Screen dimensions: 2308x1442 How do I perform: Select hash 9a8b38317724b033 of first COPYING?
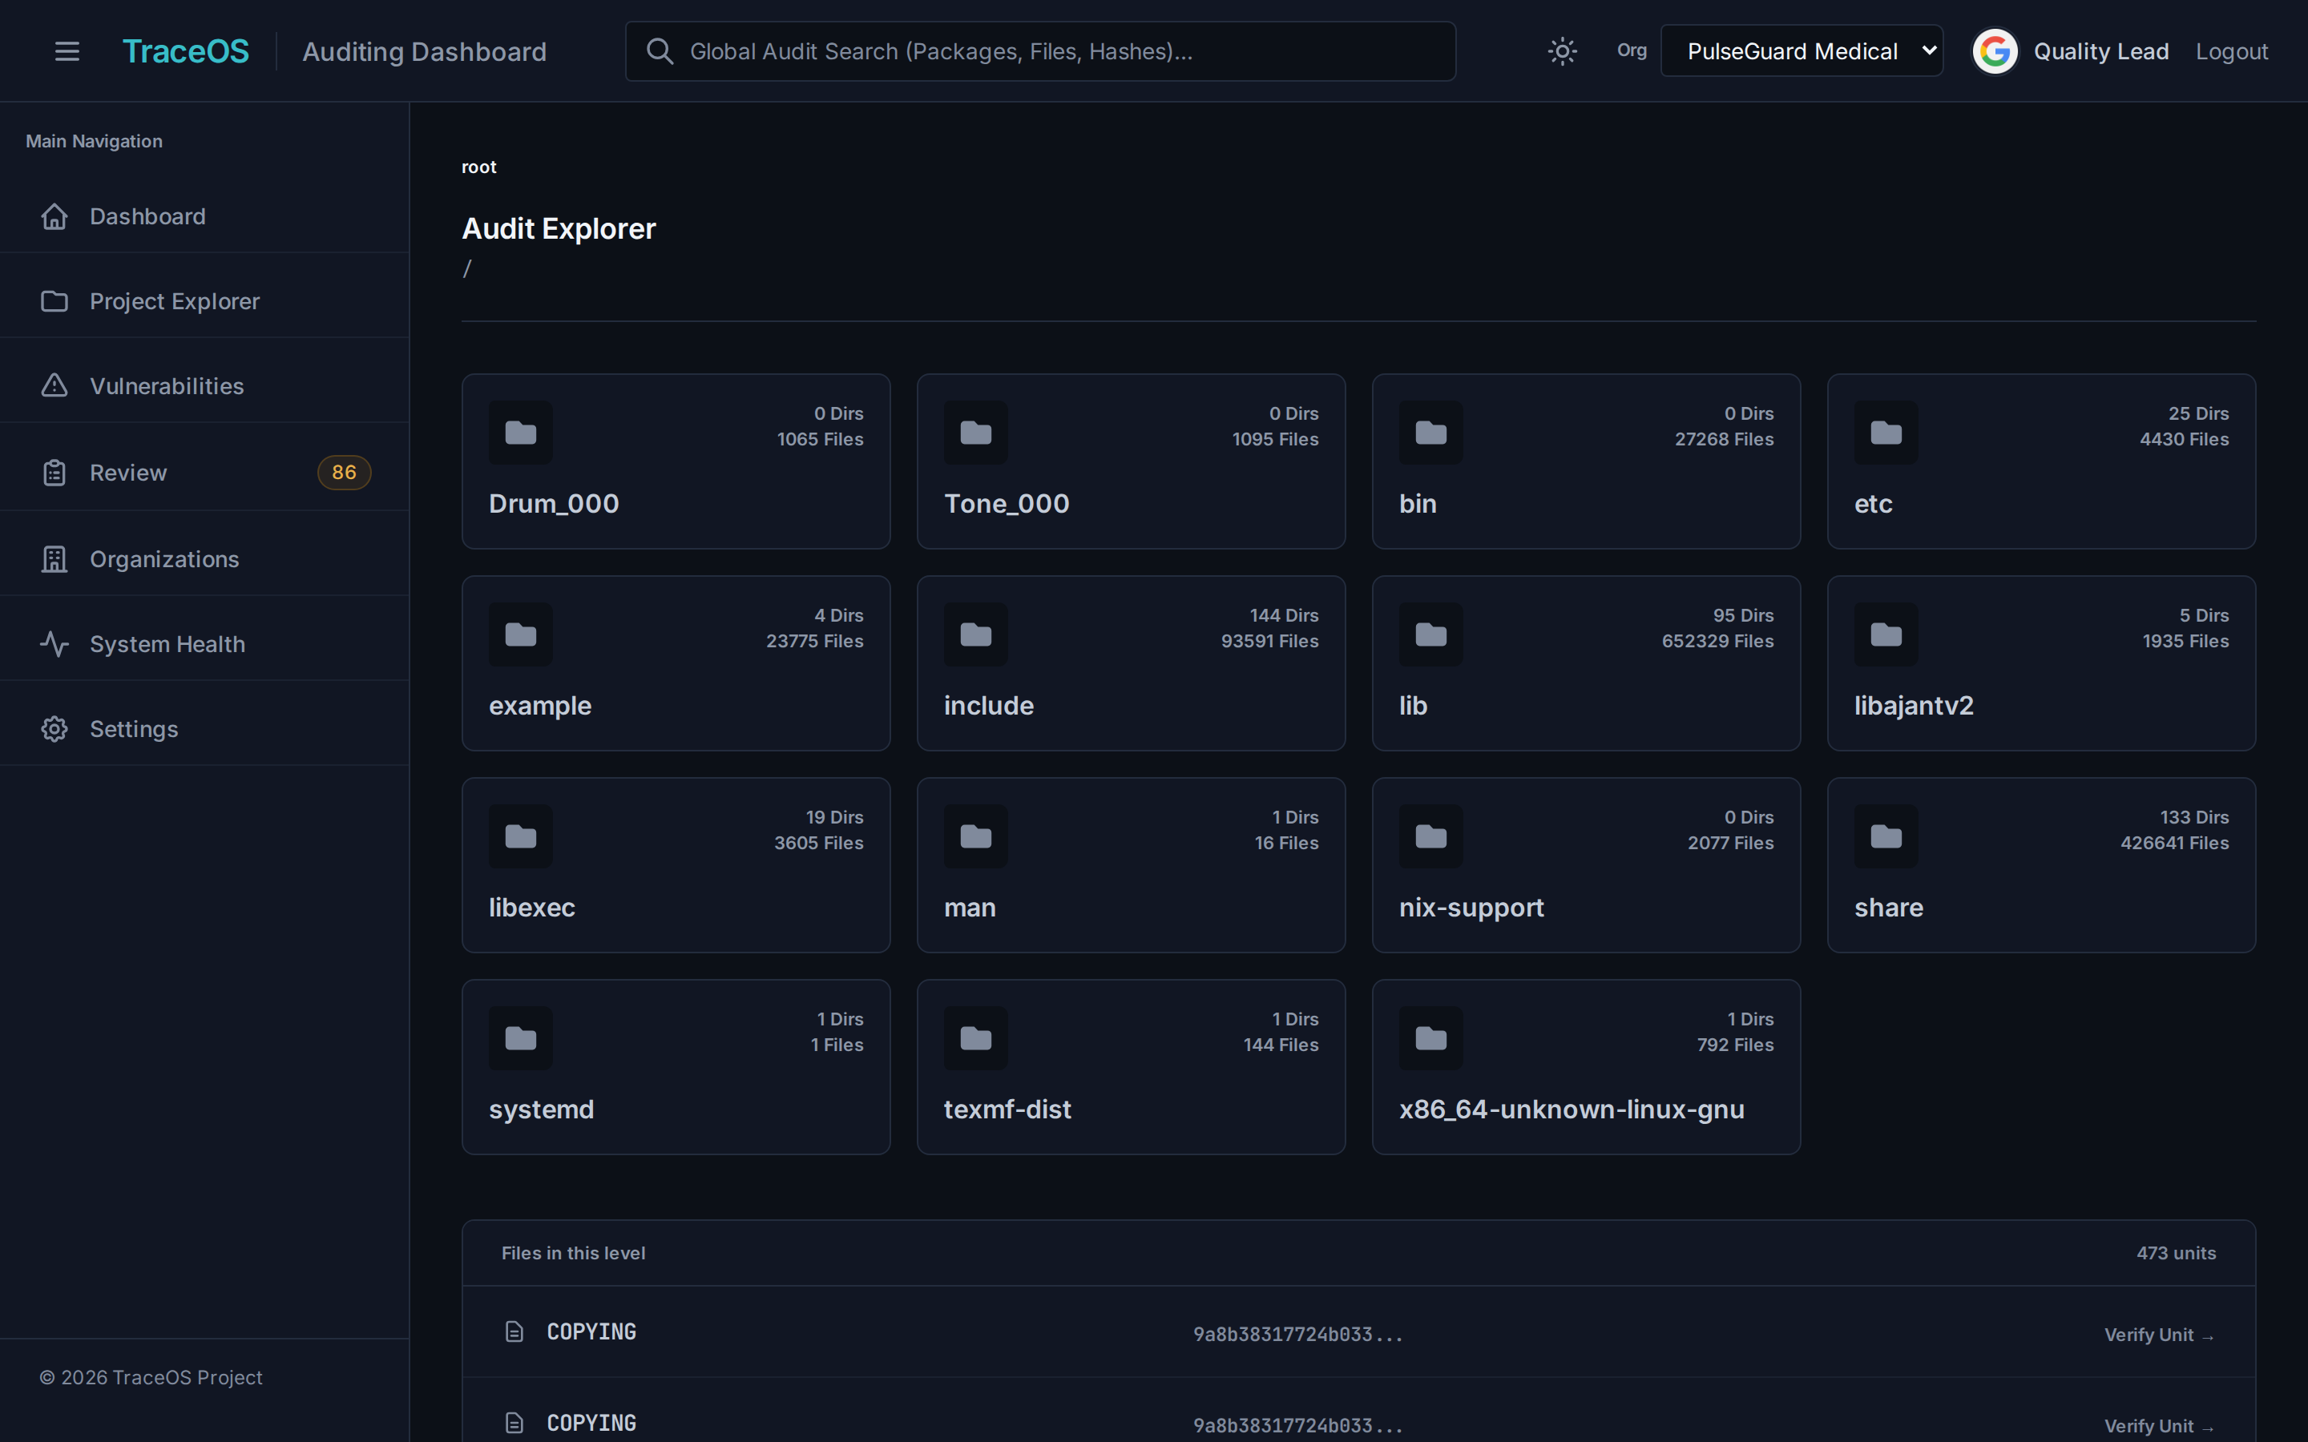1298,1334
